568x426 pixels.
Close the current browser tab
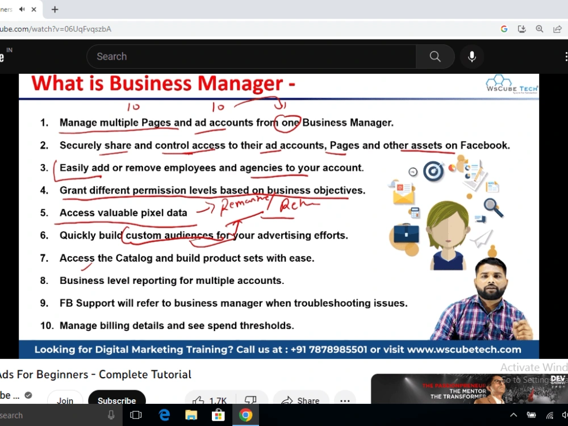[34, 10]
